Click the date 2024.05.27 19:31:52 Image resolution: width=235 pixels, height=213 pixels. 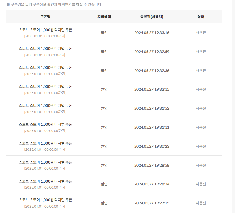(x=152, y=108)
